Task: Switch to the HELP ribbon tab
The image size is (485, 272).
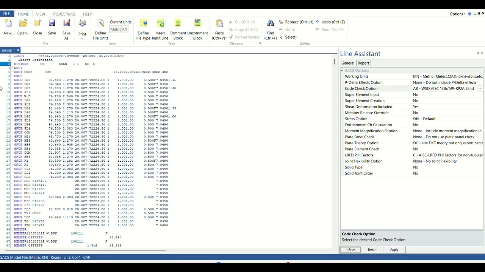Action: coord(87,14)
